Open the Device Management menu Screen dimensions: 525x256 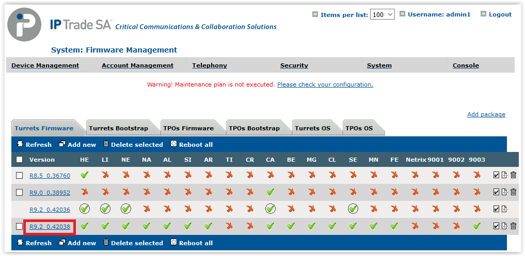point(45,65)
